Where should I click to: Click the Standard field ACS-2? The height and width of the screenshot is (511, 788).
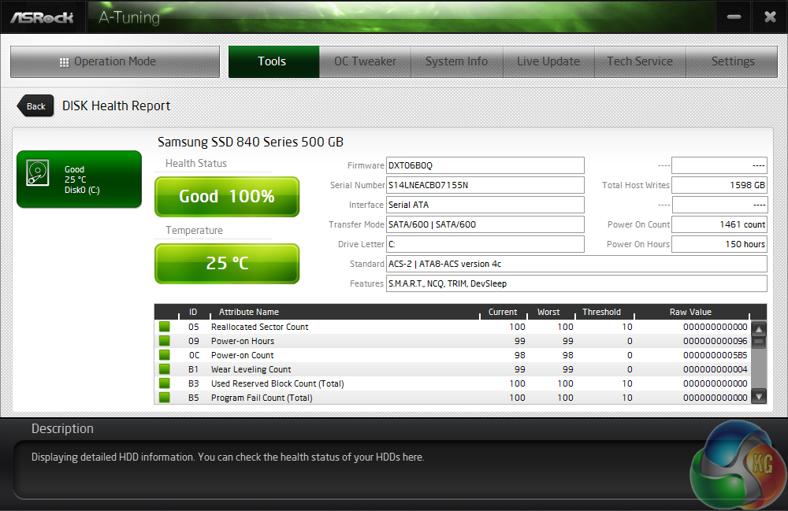coord(577,264)
